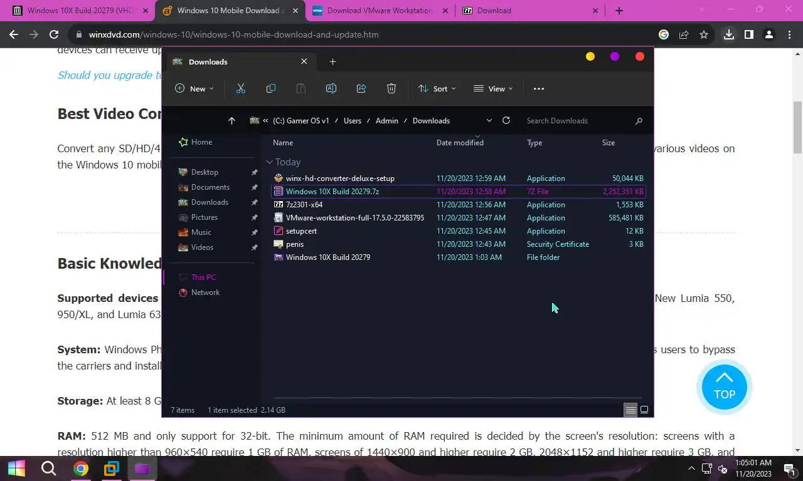The height and width of the screenshot is (481, 803).
Task: Close the Downloads tab in File Explorer
Action: (304, 61)
